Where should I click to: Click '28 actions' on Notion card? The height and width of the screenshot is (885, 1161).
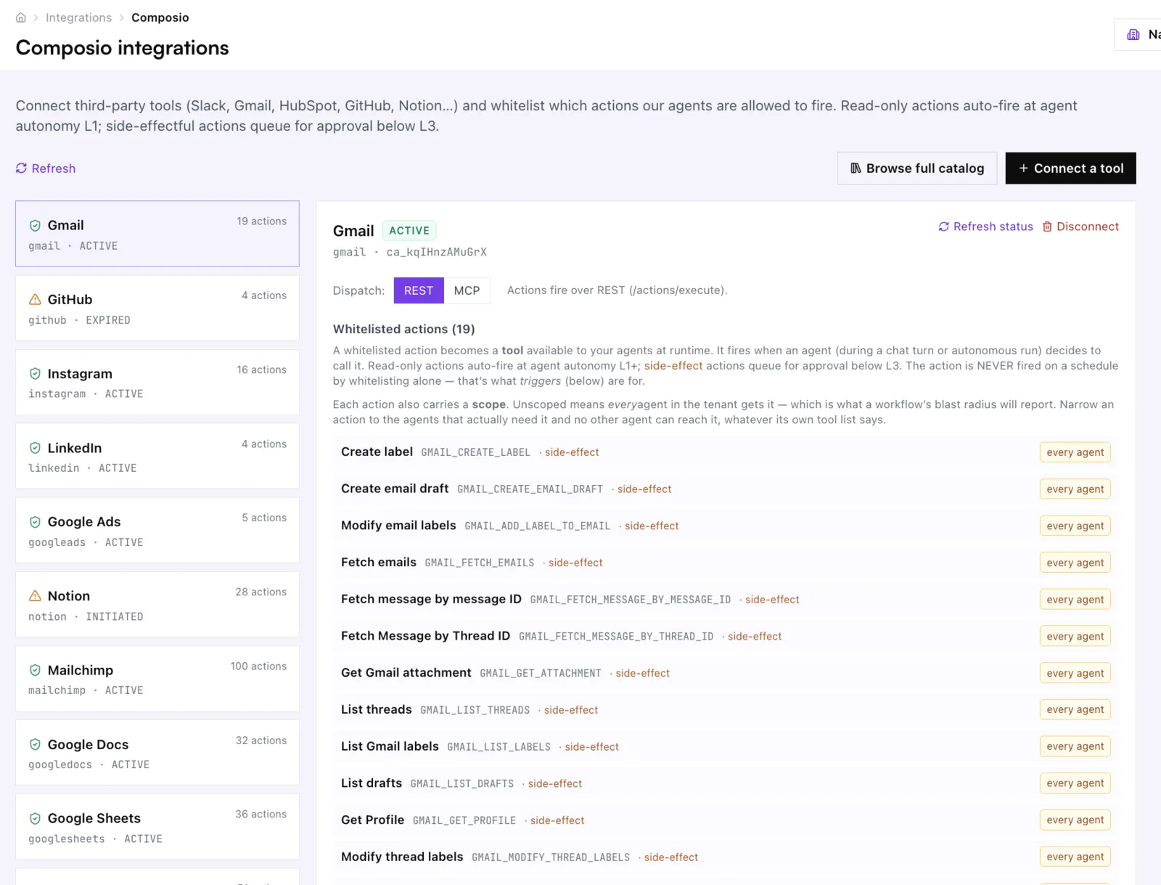click(260, 592)
